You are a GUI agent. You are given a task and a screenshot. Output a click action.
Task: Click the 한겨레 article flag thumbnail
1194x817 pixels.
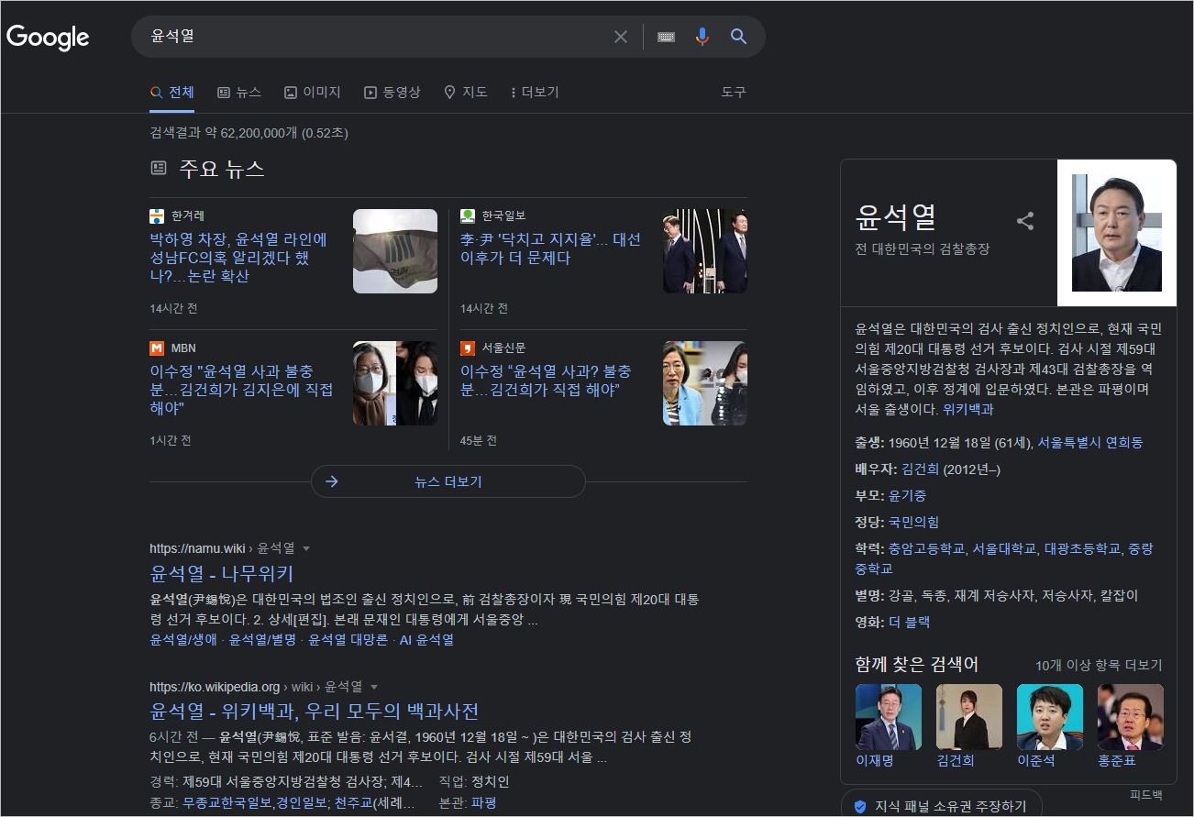tap(395, 251)
